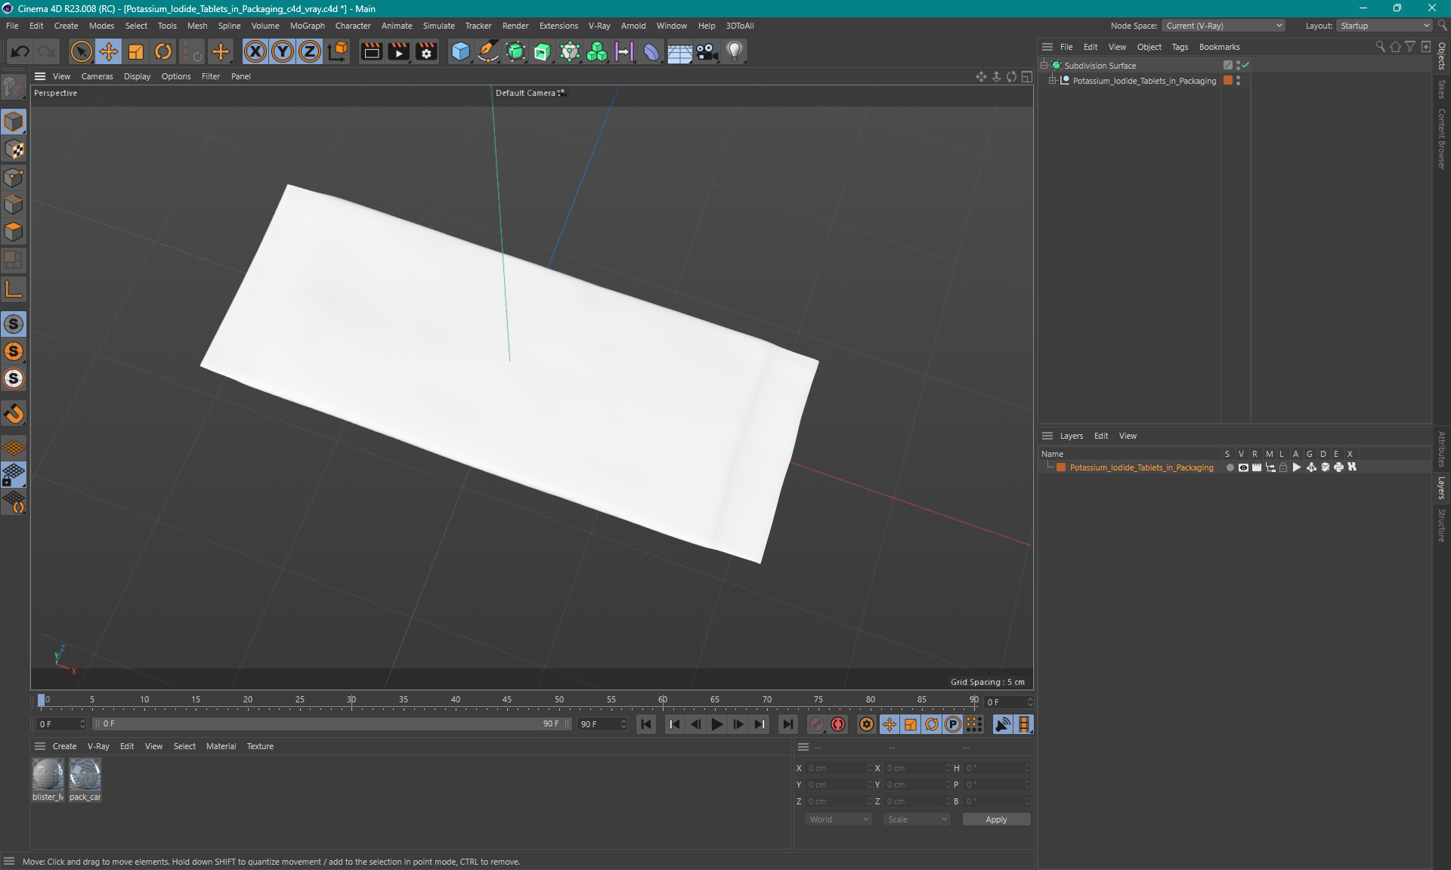Click the Material menu in material manager
Image resolution: width=1451 pixels, height=870 pixels.
(x=221, y=746)
